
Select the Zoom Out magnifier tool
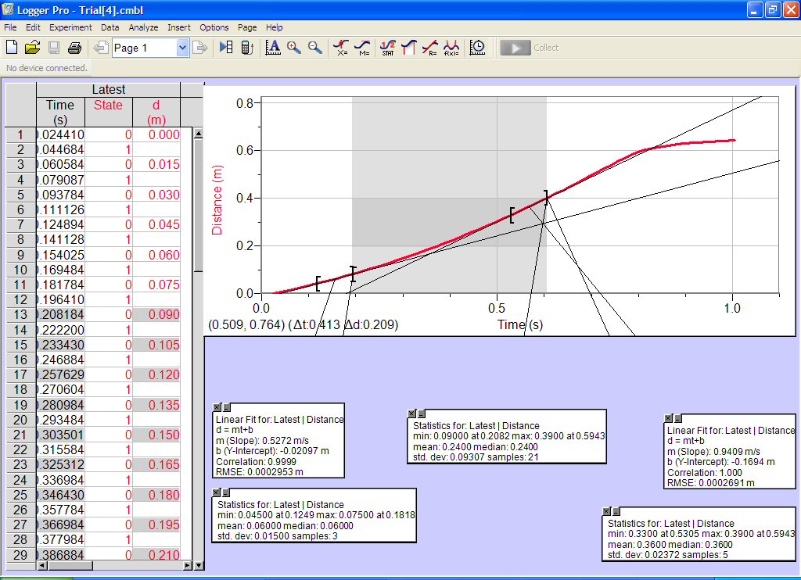tap(315, 48)
